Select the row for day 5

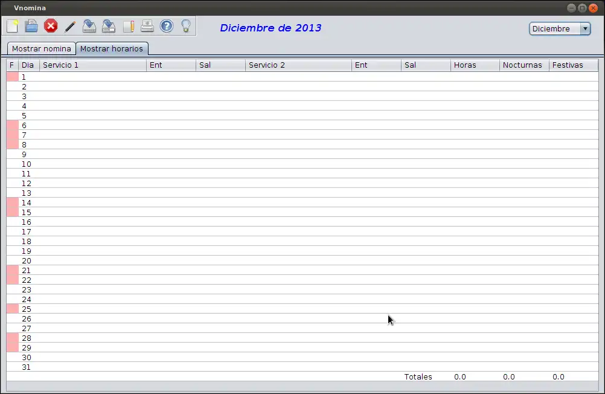pos(302,115)
